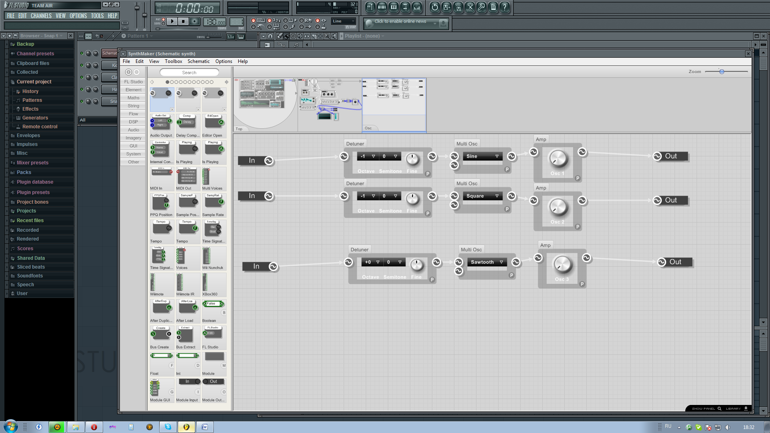Open the Mixer view icon
770x433 pixels.
click(x=417, y=7)
